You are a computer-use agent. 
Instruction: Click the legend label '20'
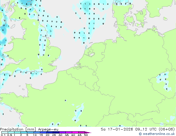pyautogui.click(x=47, y=135)
